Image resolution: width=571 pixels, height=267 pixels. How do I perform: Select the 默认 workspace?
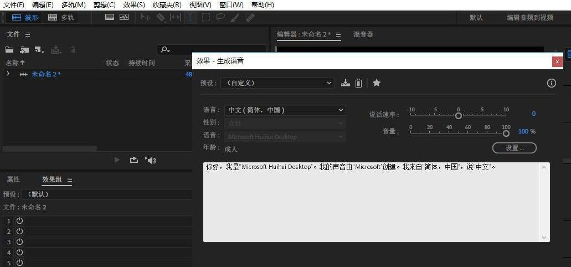(x=476, y=18)
